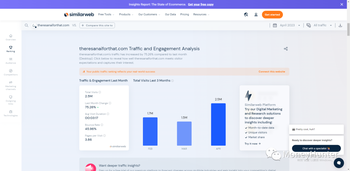Click Want deeper traffic insights? heading
The width and height of the screenshot is (350, 171).
pos(119,165)
